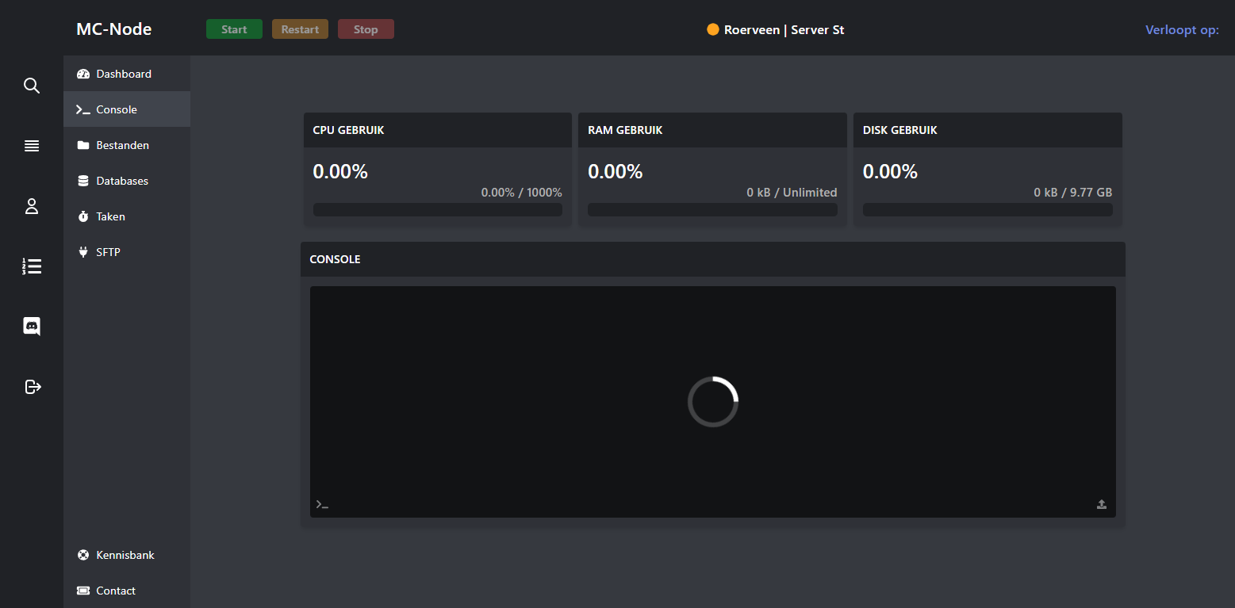Open the user account icon
1235x608 pixels.
tap(32, 207)
